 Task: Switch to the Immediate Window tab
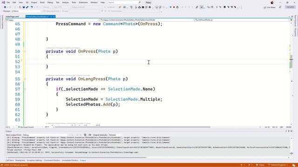(70, 161)
